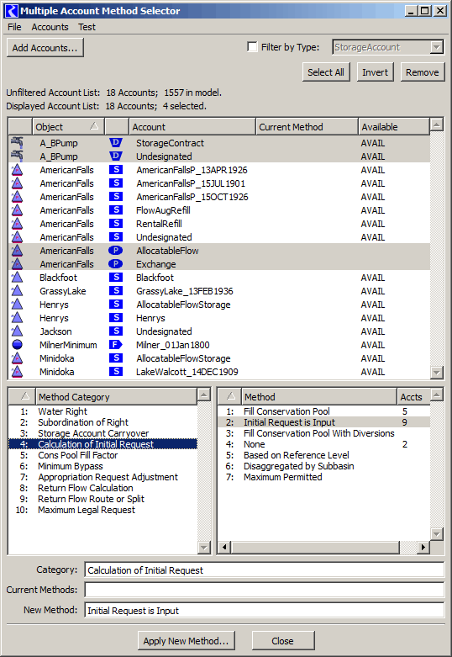
Task: Click Apply New Method button
Action: click(187, 641)
